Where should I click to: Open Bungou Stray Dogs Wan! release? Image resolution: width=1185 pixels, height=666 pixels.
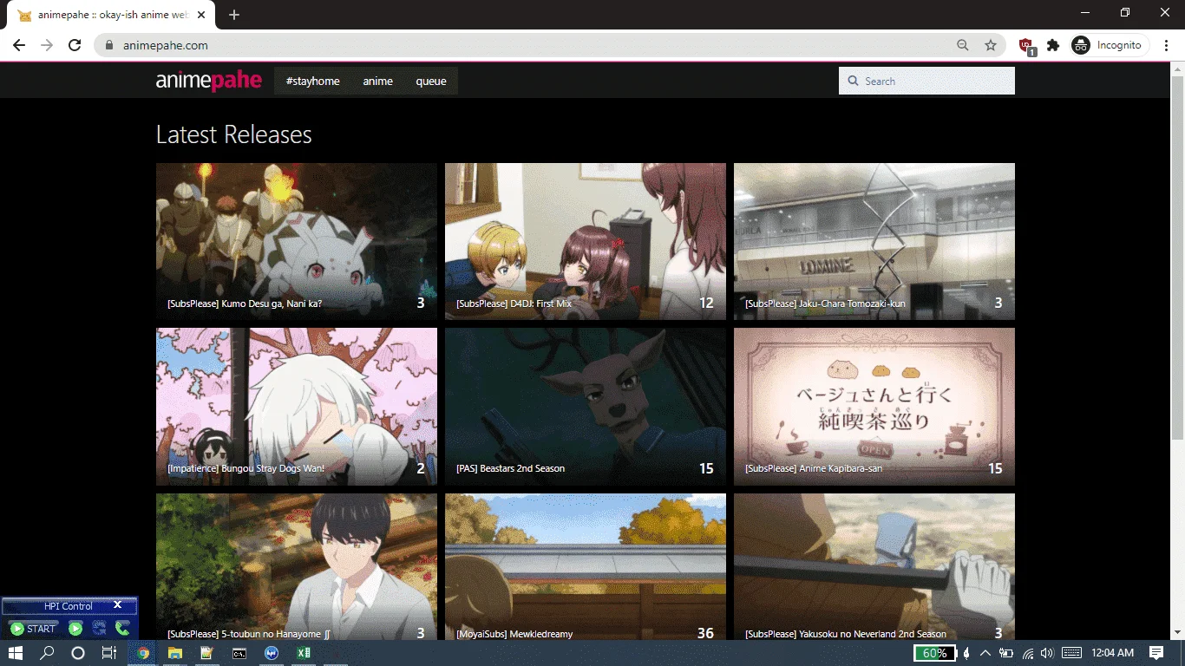pyautogui.click(x=297, y=407)
